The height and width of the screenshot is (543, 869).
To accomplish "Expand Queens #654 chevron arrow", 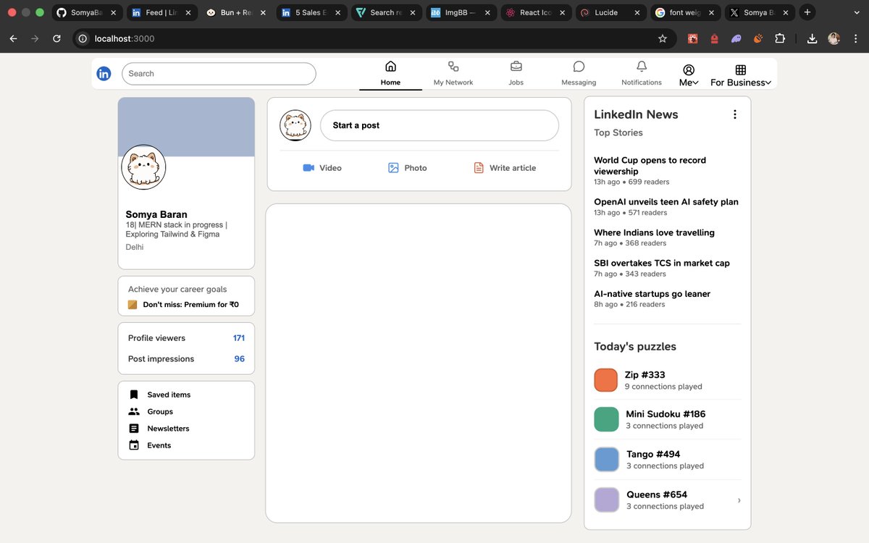I will click(739, 500).
